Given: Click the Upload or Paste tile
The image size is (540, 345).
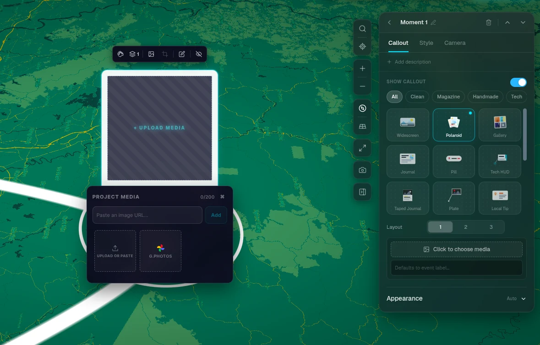Looking at the screenshot, I should pos(115,251).
